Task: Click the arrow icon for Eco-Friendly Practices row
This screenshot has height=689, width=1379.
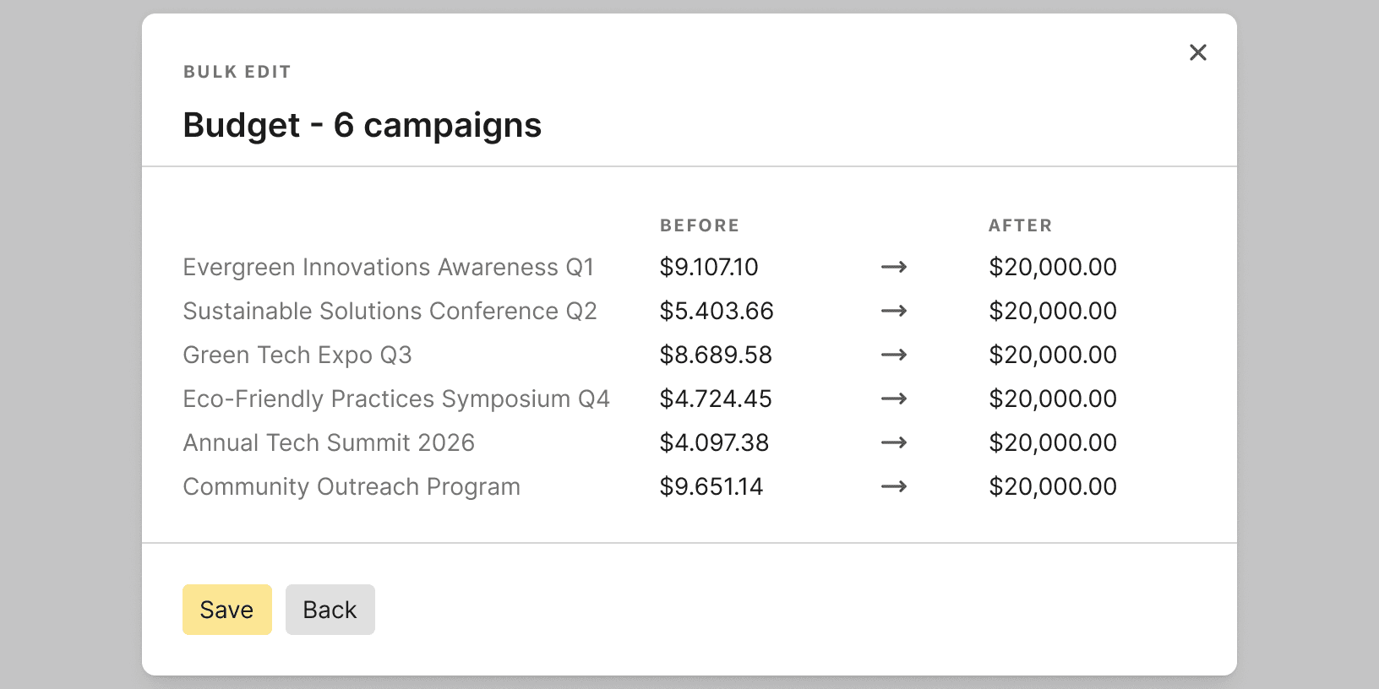Action: click(x=894, y=399)
